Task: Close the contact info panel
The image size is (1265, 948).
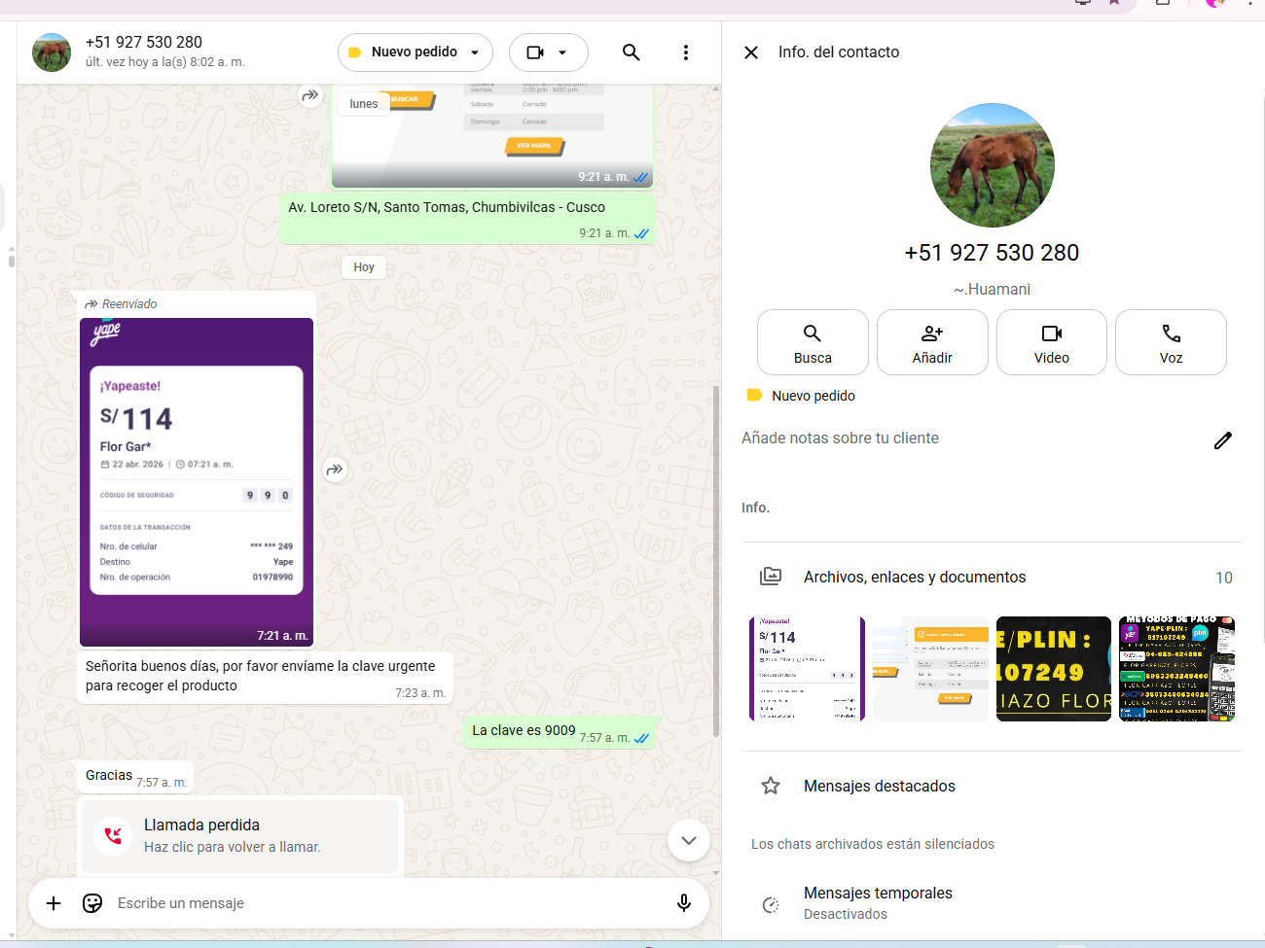Action: pos(751,53)
